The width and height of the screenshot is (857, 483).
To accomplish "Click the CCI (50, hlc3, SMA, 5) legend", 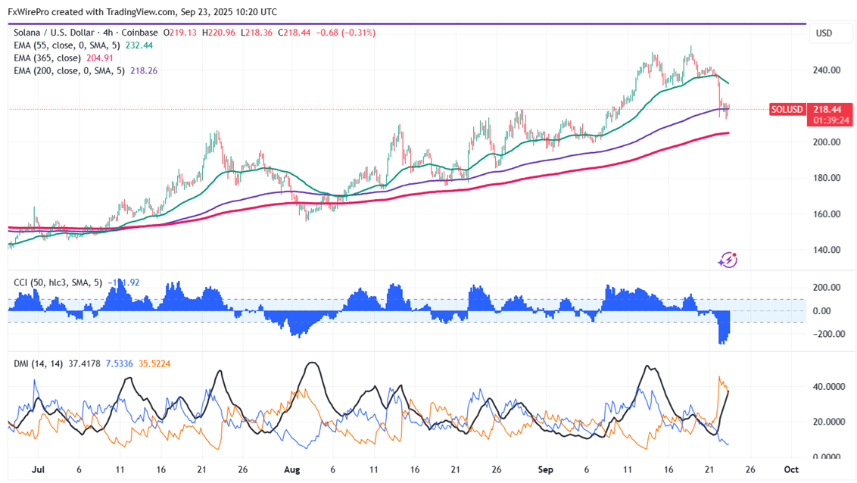I will pyautogui.click(x=58, y=282).
